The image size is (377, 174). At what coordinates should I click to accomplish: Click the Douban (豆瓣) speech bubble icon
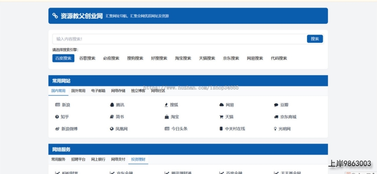pyautogui.click(x=276, y=105)
